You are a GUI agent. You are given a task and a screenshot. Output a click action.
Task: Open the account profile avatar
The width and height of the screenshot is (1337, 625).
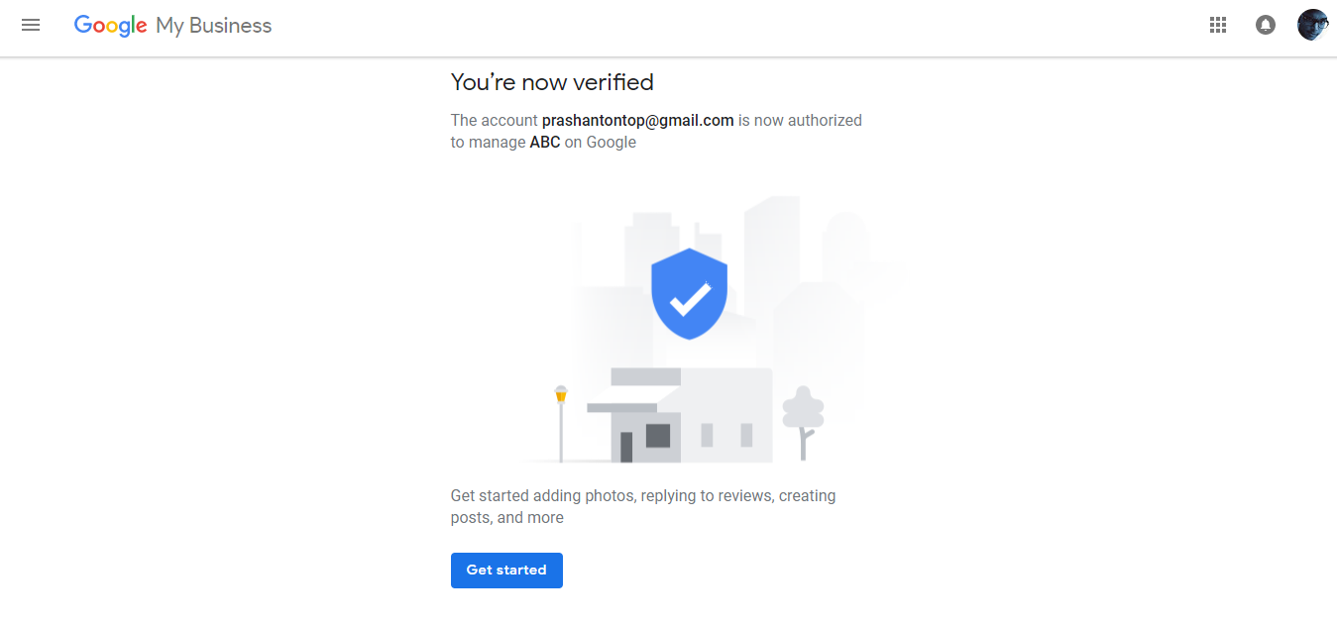[x=1313, y=25]
